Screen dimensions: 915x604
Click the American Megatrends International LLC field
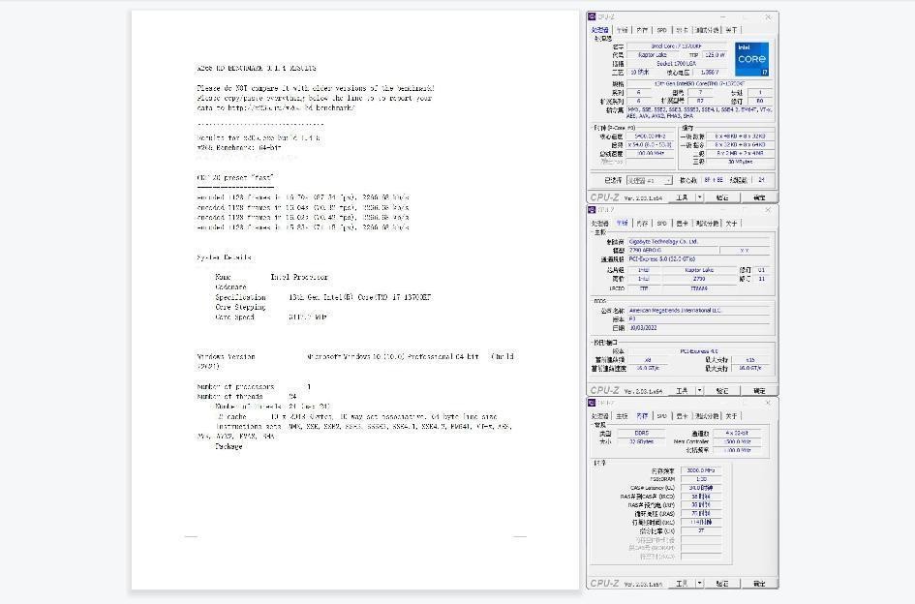(698, 311)
